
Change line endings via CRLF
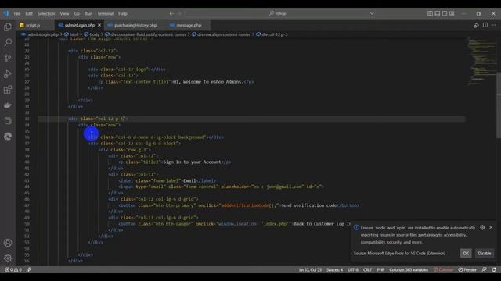click(x=367, y=269)
